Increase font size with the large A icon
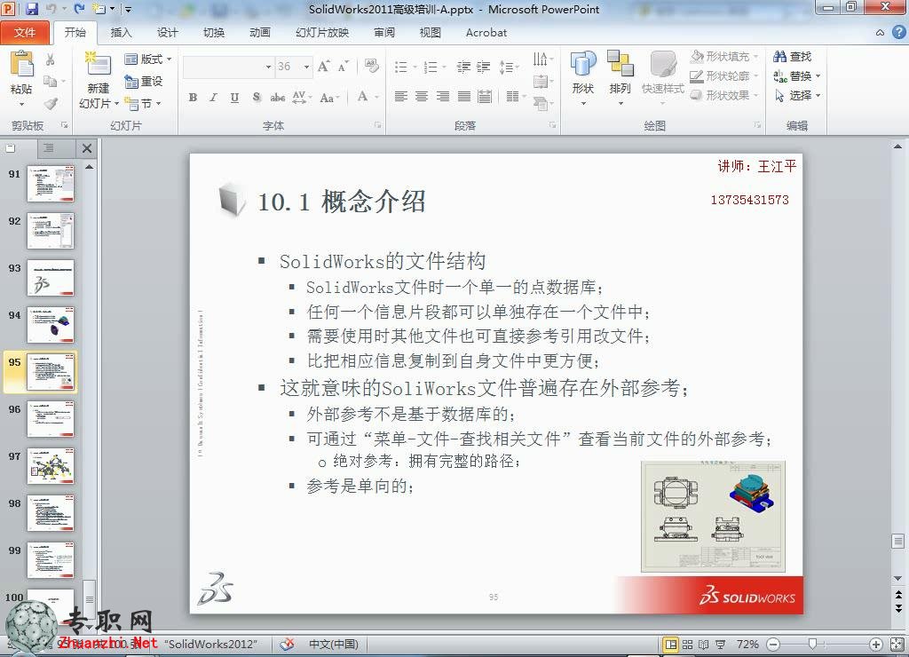Screen dimensions: 909x657 [x=323, y=66]
